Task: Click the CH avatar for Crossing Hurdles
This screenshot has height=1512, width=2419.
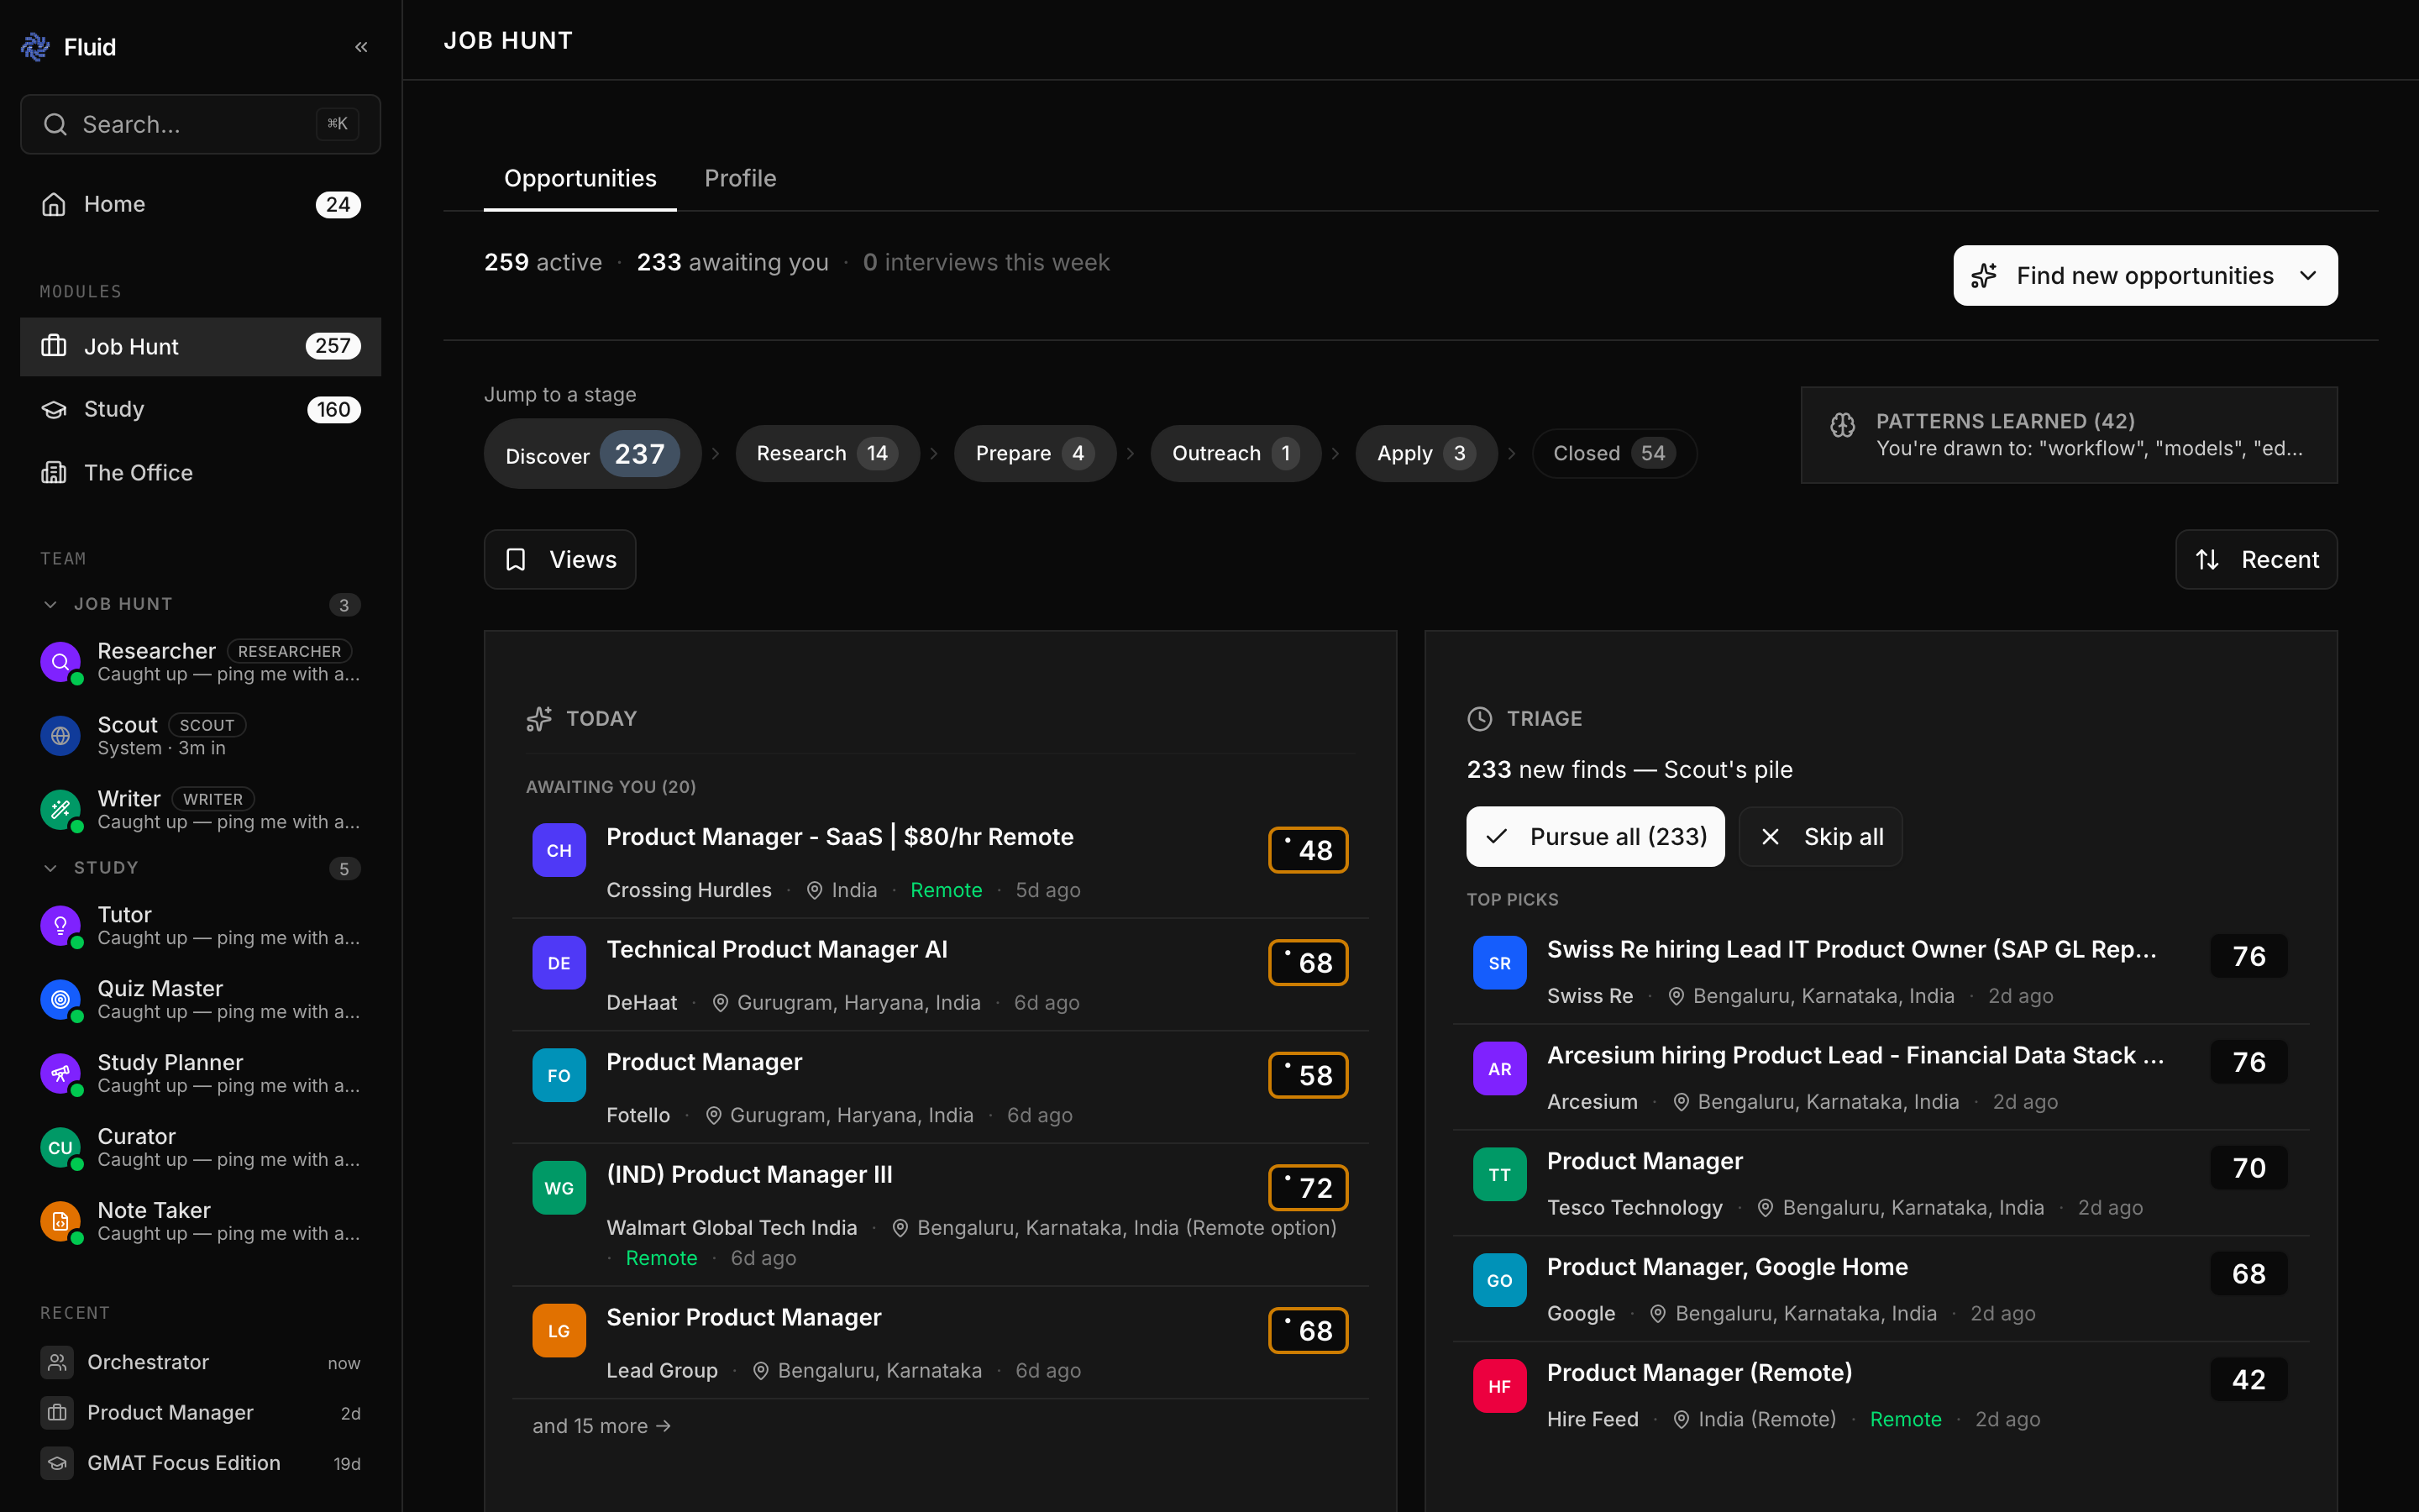Action: pyautogui.click(x=559, y=850)
